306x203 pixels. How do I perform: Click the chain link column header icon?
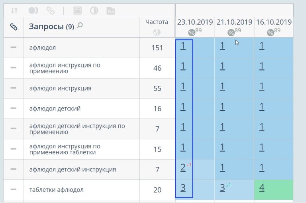point(14,27)
